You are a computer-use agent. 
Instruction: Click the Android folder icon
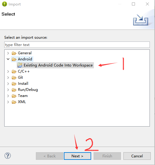tap(14, 59)
